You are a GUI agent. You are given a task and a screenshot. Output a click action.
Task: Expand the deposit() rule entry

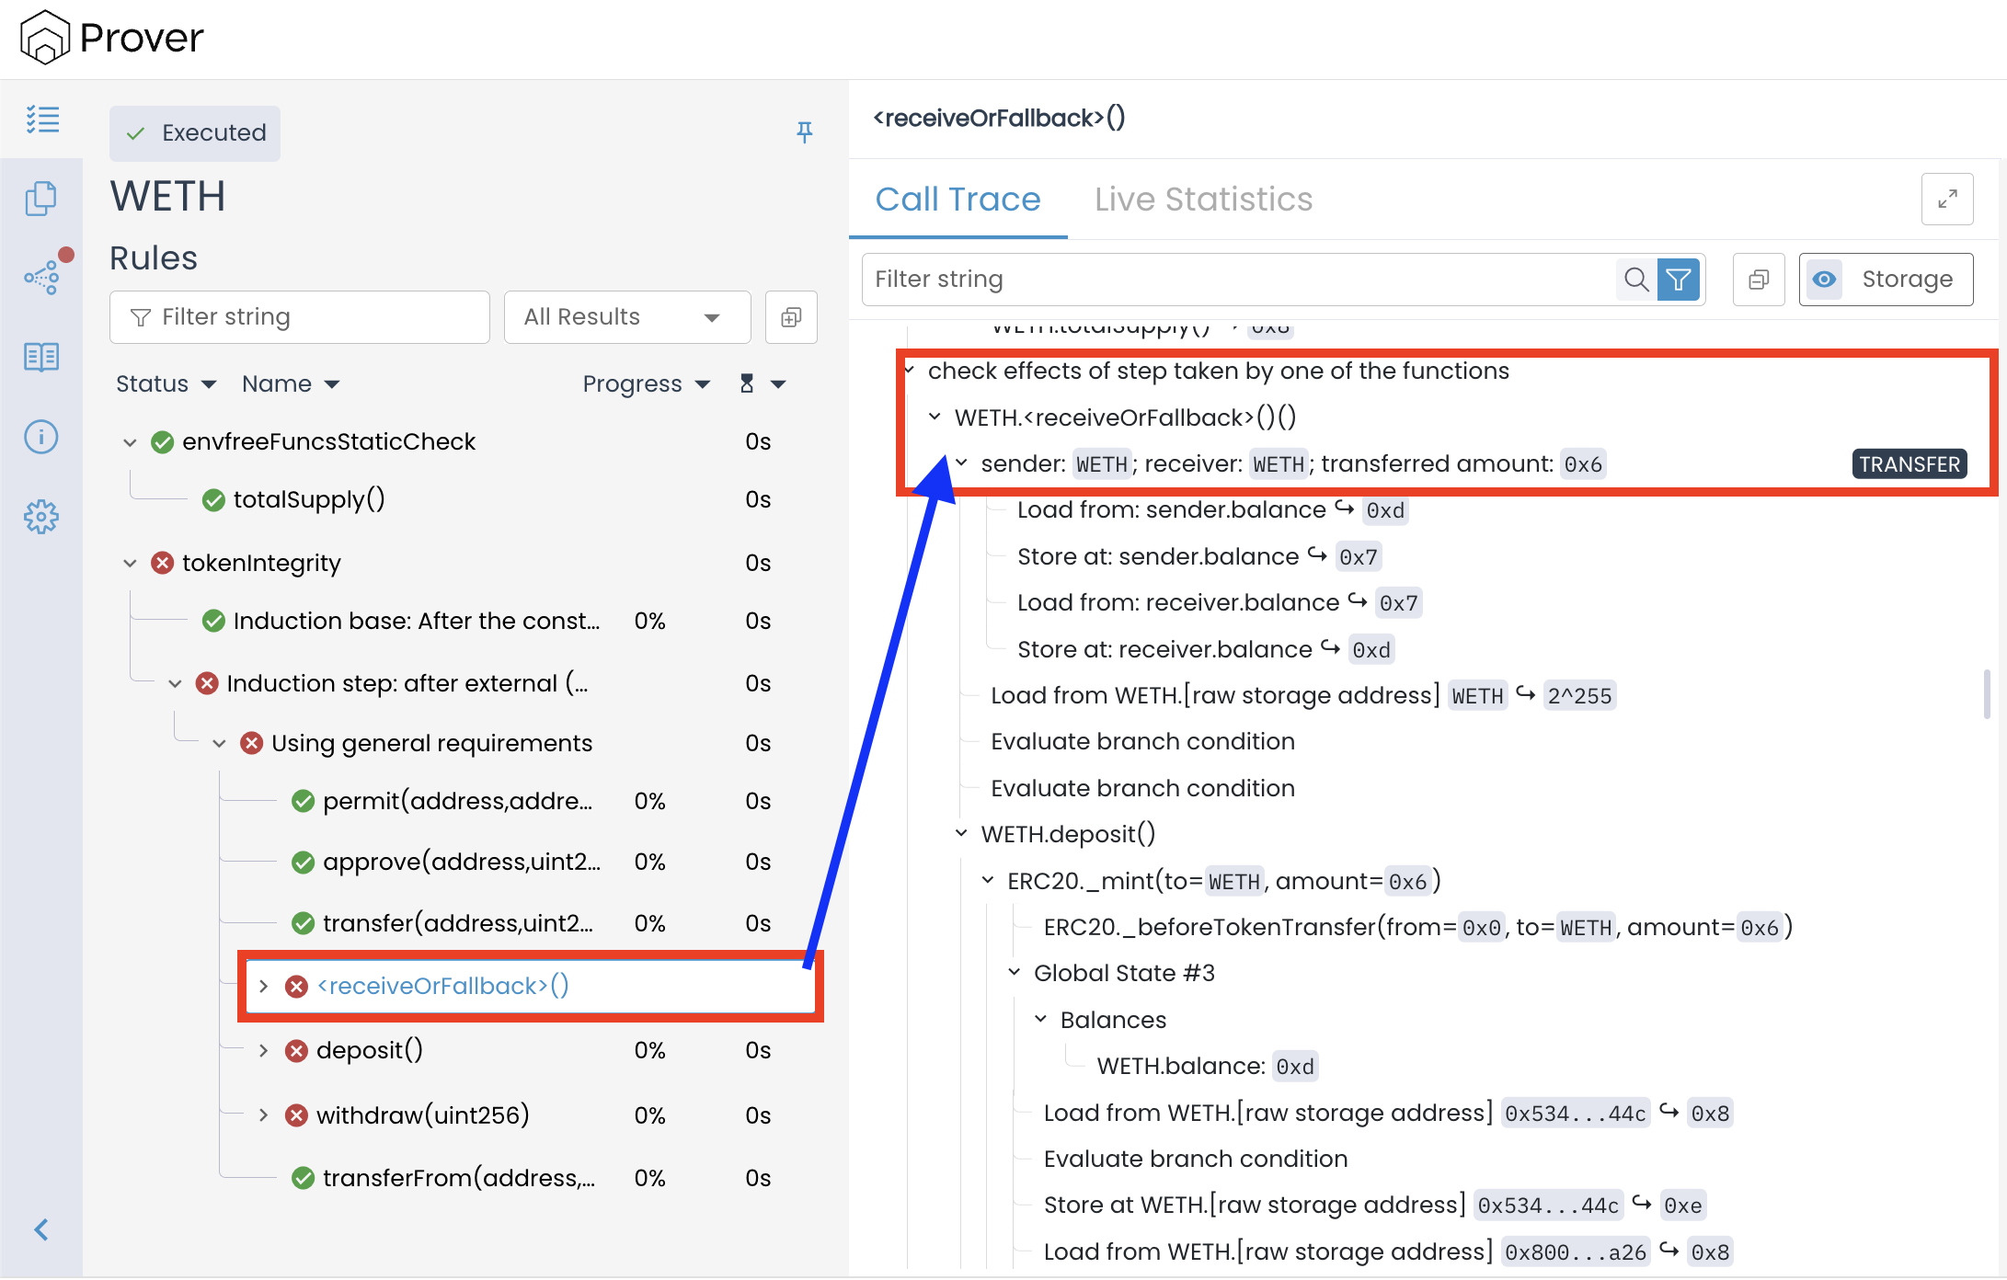coord(263,1050)
